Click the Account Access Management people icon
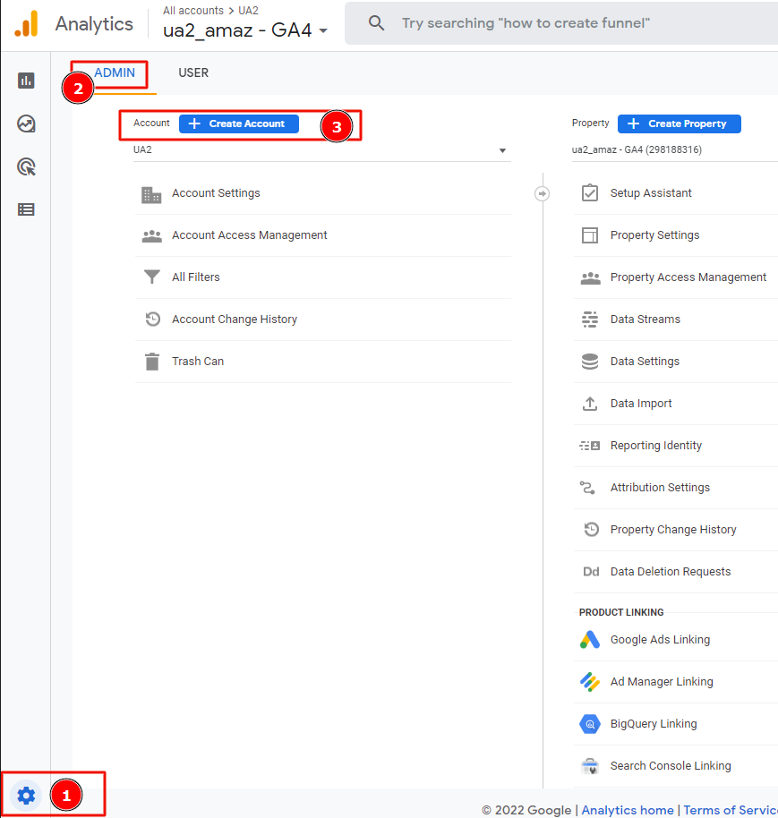This screenshot has height=818, width=778. [152, 236]
